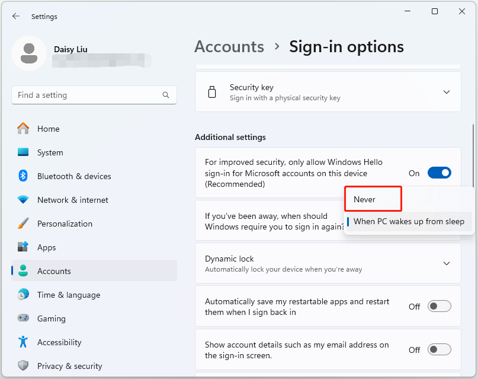
Task: Go back using the arrow icon
Action: coord(16,16)
